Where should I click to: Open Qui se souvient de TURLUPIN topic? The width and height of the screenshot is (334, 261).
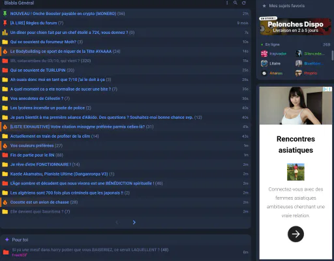38,70
